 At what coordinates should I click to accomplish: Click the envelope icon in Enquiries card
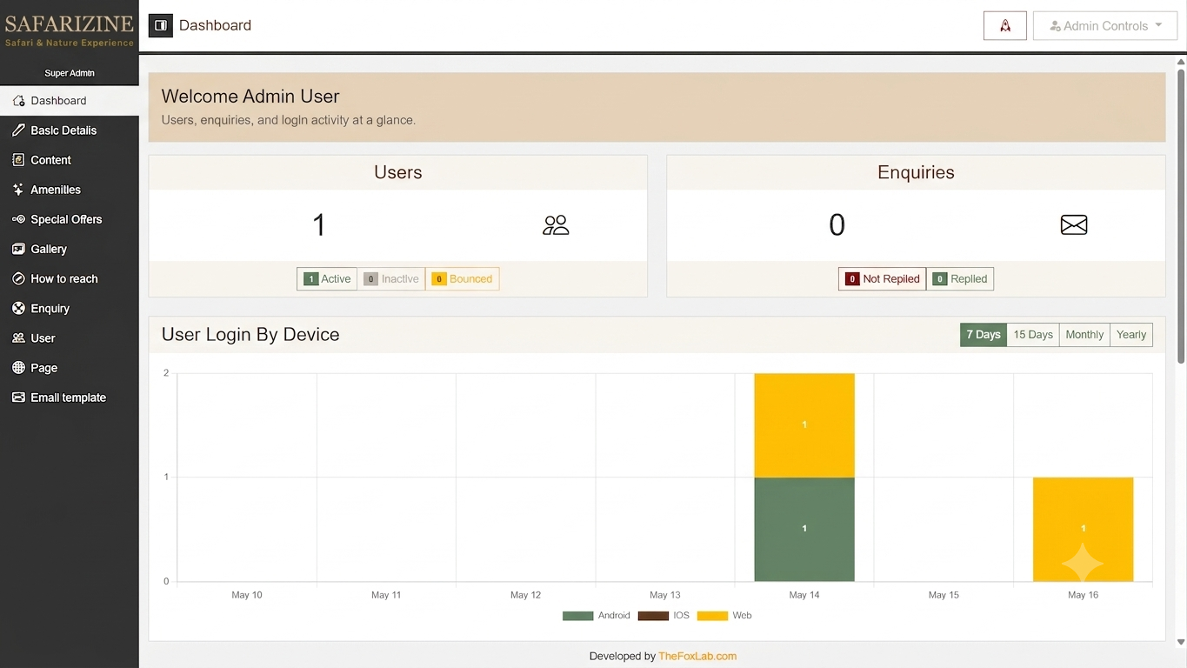1074,225
